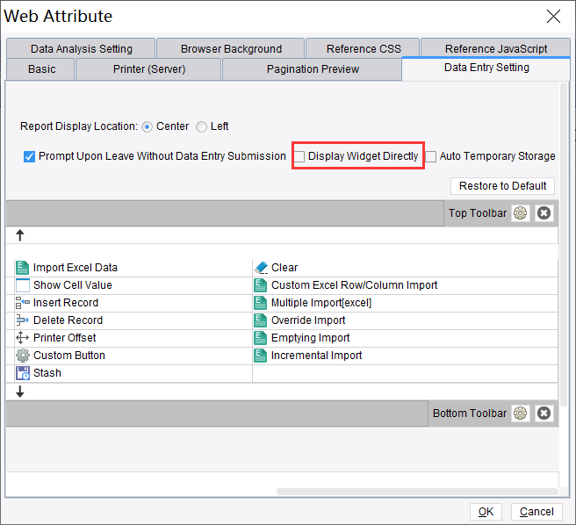This screenshot has height=525, width=576.
Task: Open the Printer (Server) tab
Action: tap(148, 69)
